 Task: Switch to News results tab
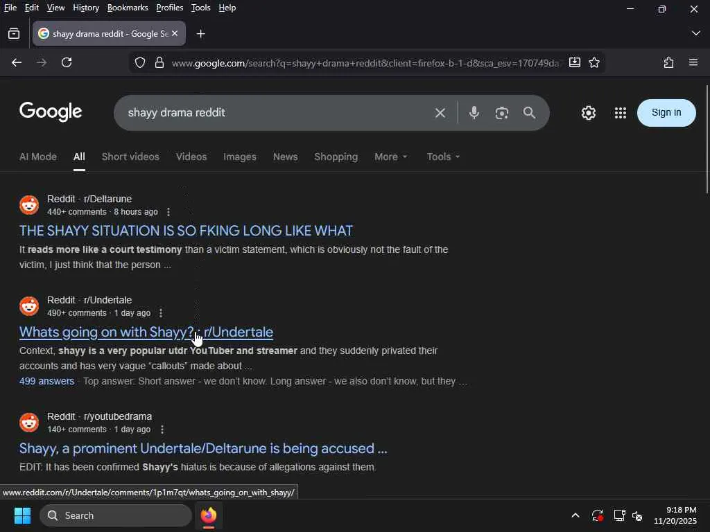(285, 157)
